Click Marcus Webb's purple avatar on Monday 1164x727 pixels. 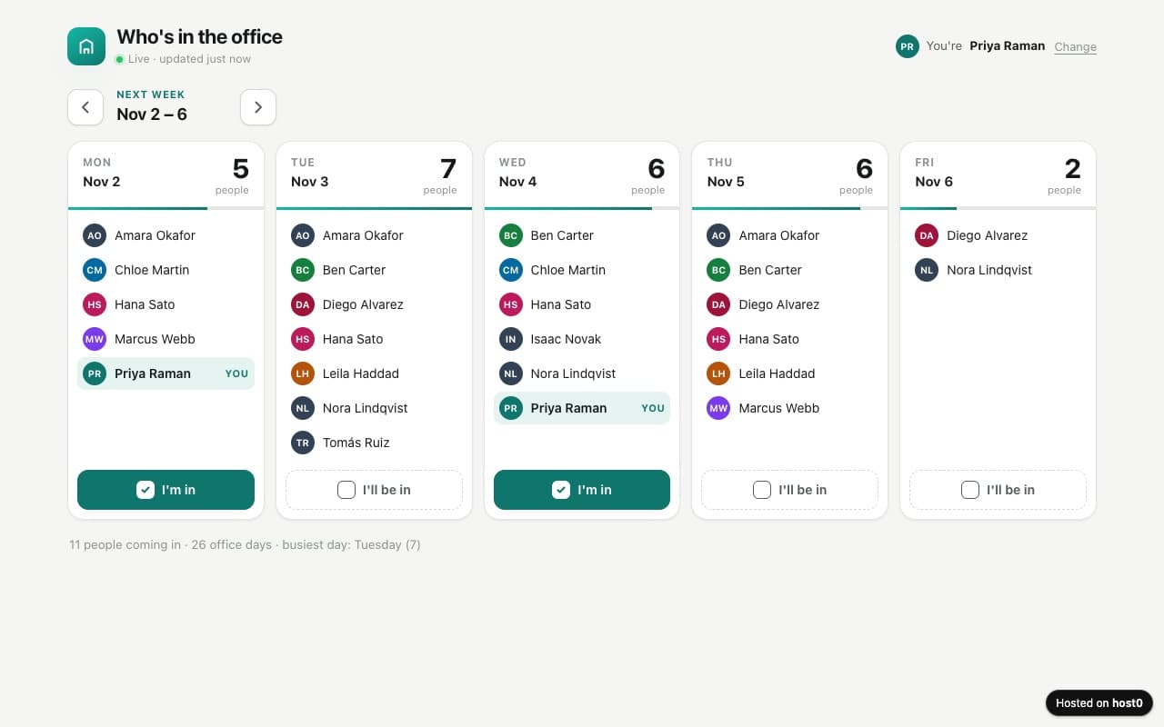tap(95, 339)
